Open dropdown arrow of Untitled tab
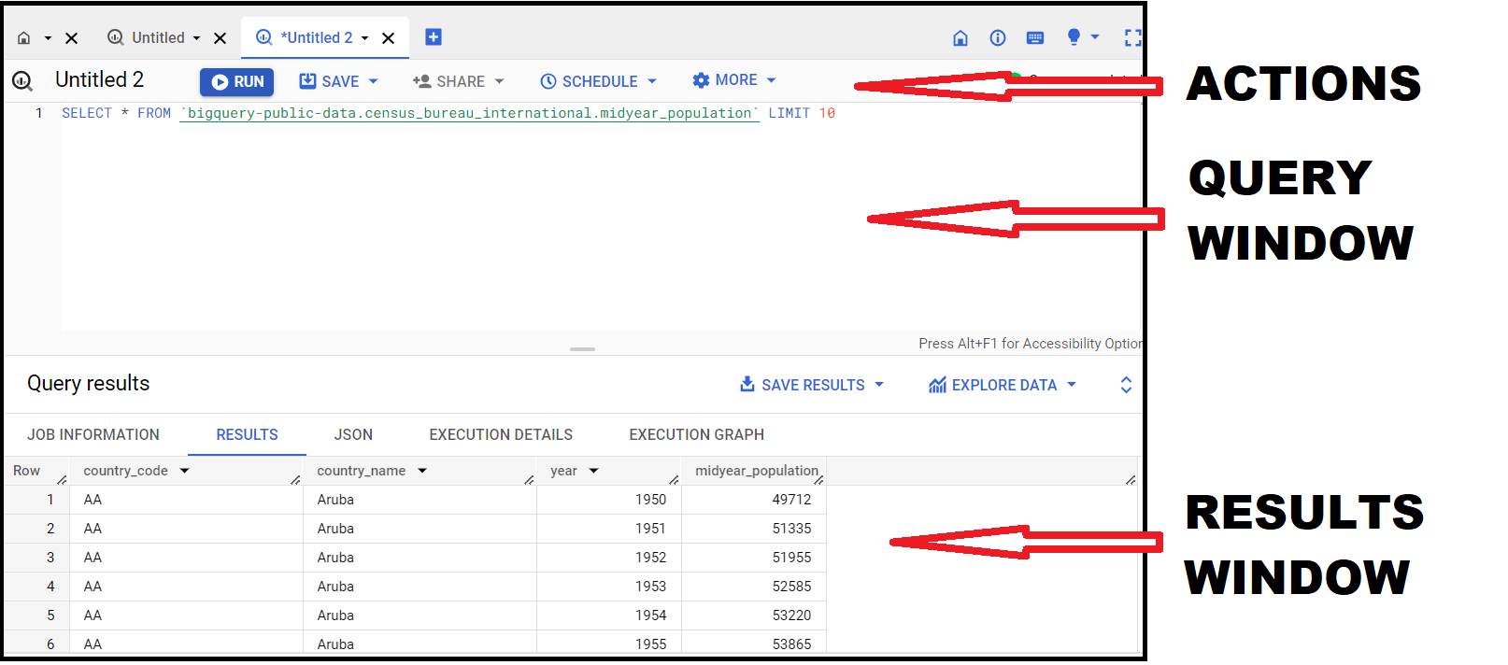 [x=196, y=38]
